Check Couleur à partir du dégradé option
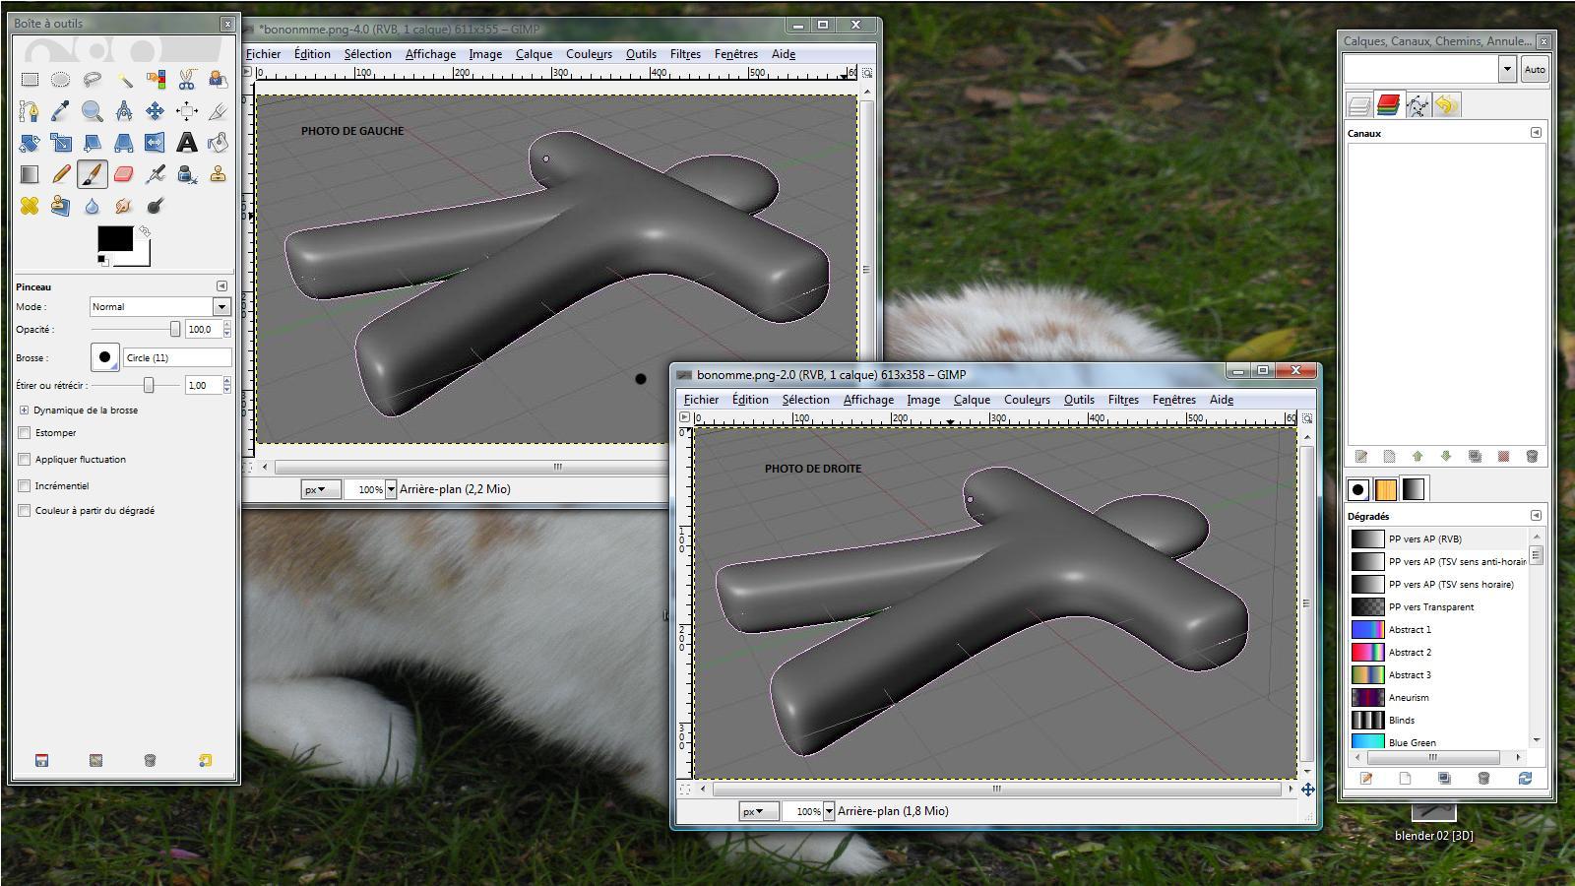1575x886 pixels. coord(25,510)
